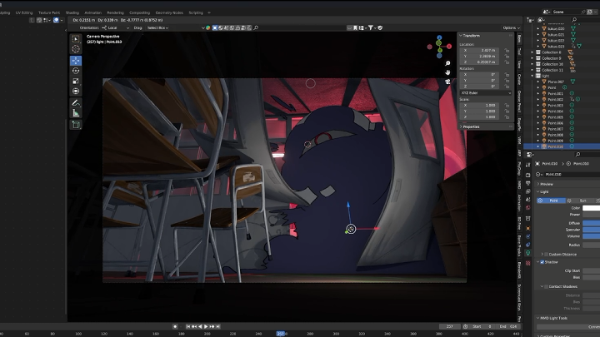This screenshot has width=600, height=337.
Task: Toggle the Shadow checkbox
Action: [x=542, y=262]
